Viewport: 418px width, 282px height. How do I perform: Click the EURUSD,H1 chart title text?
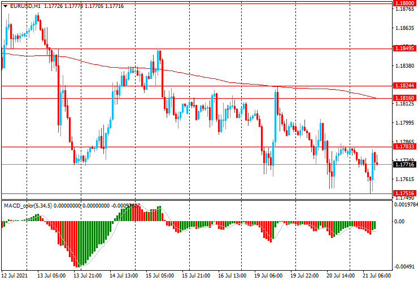pyautogui.click(x=25, y=6)
